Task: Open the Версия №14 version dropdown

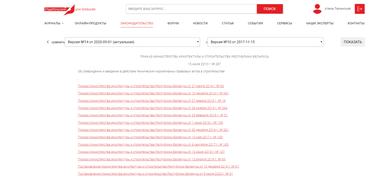Action: 132,42
